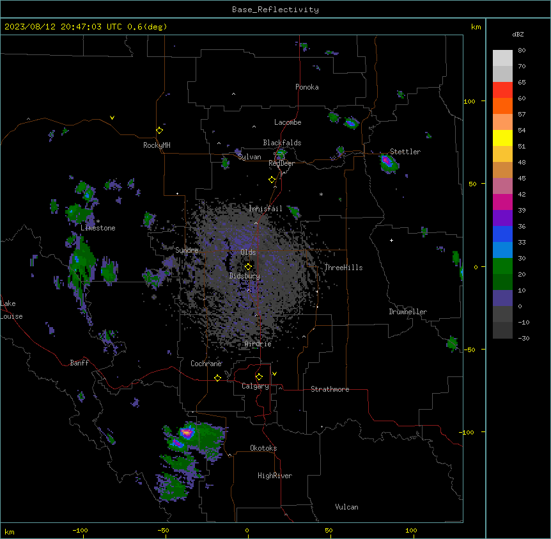
Task: Click the Strathmore town label
Action: click(x=330, y=389)
